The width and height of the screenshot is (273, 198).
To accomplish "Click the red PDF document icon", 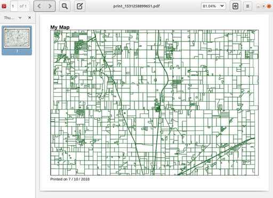I will [4, 6].
